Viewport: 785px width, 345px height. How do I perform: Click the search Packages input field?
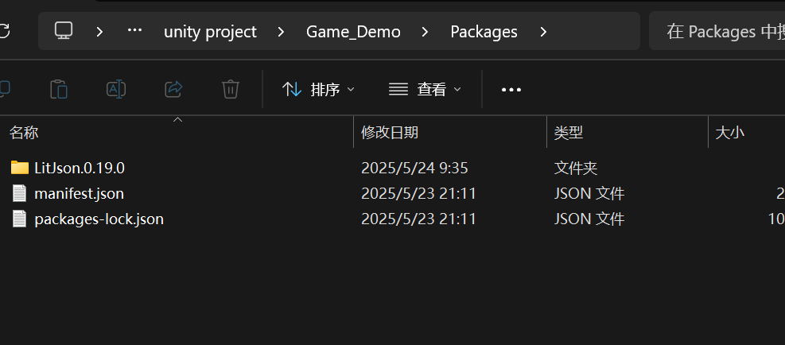point(716,32)
